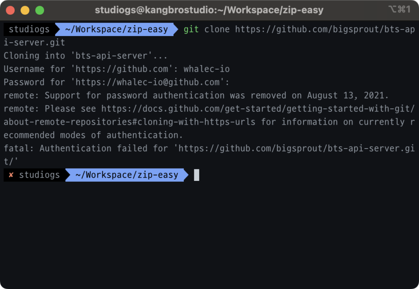Close the terminal window with red button
Image resolution: width=419 pixels, height=289 pixels.
click(x=10, y=10)
